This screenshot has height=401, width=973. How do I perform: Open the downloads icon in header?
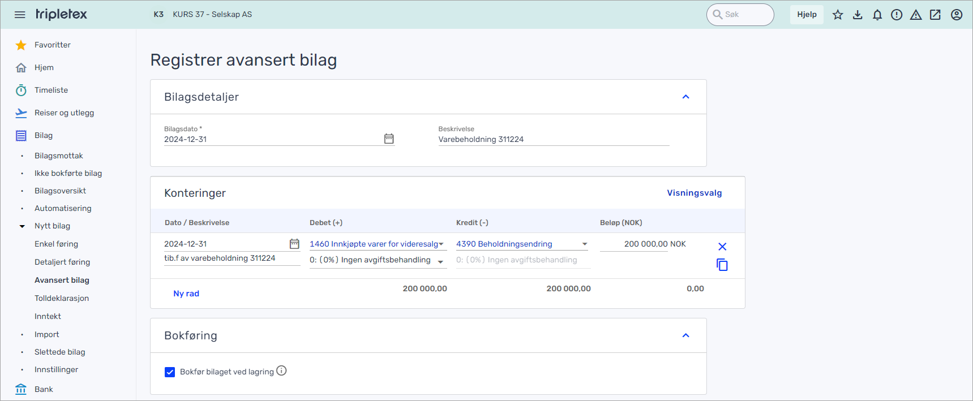[x=858, y=15]
